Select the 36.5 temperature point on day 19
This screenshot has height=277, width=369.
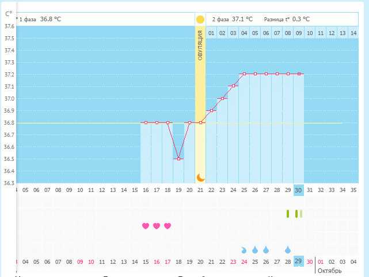(x=178, y=159)
